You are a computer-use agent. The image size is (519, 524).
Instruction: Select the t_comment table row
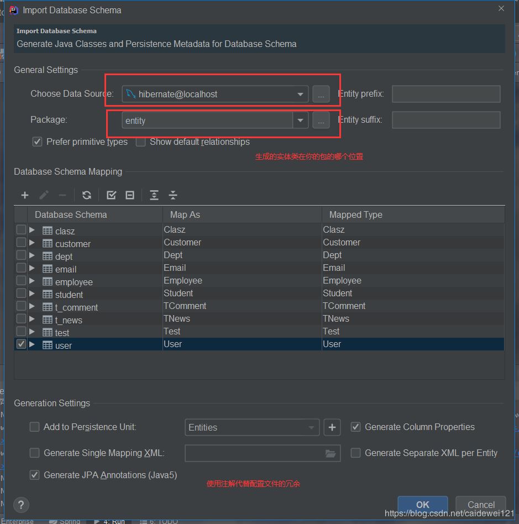[77, 307]
